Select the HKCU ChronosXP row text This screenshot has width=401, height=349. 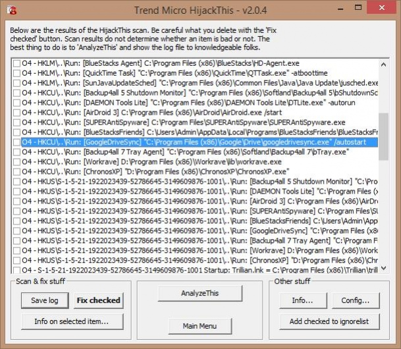[x=155, y=172]
